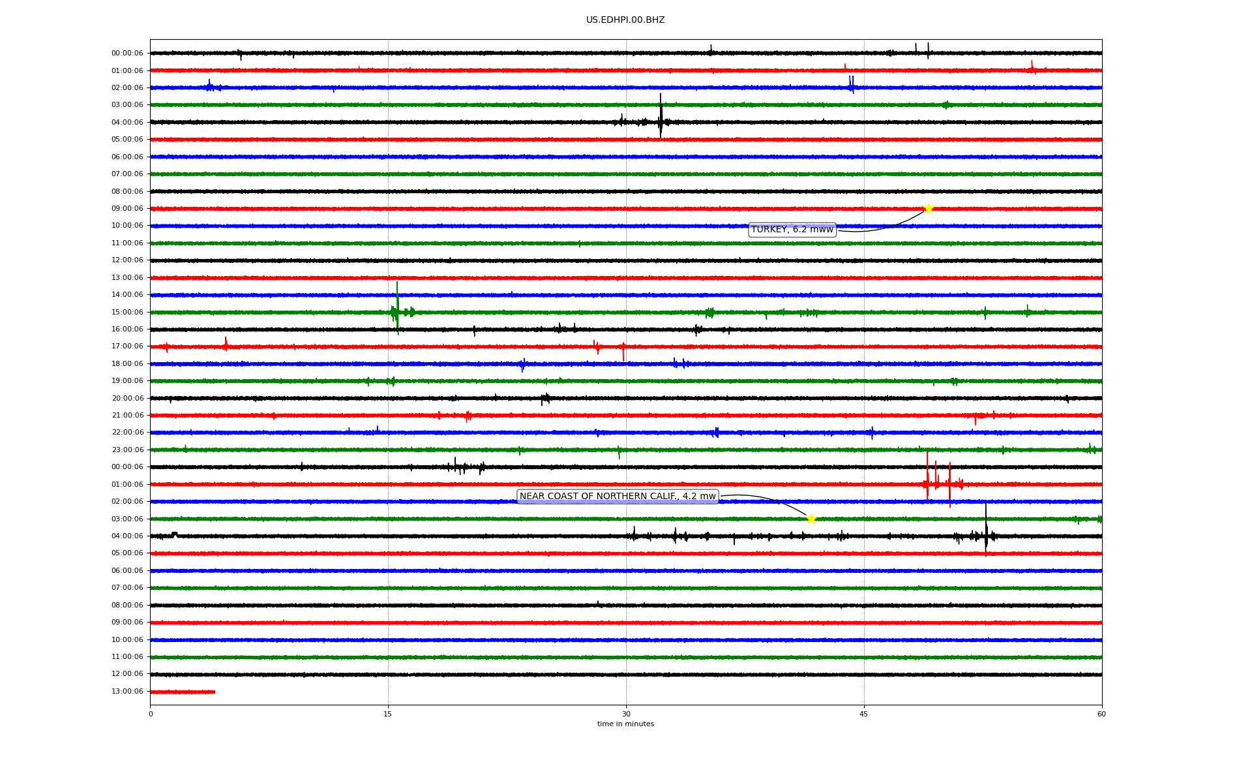Select the 16:00:06 trace time label

coord(127,330)
